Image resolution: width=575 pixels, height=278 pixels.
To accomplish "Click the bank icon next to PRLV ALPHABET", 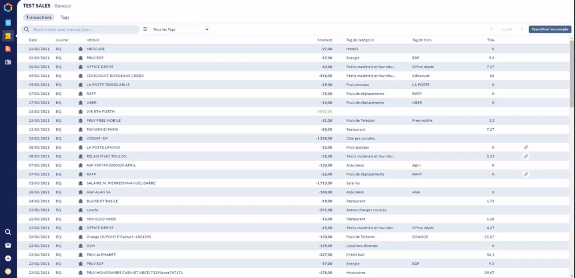I will 80,254.
